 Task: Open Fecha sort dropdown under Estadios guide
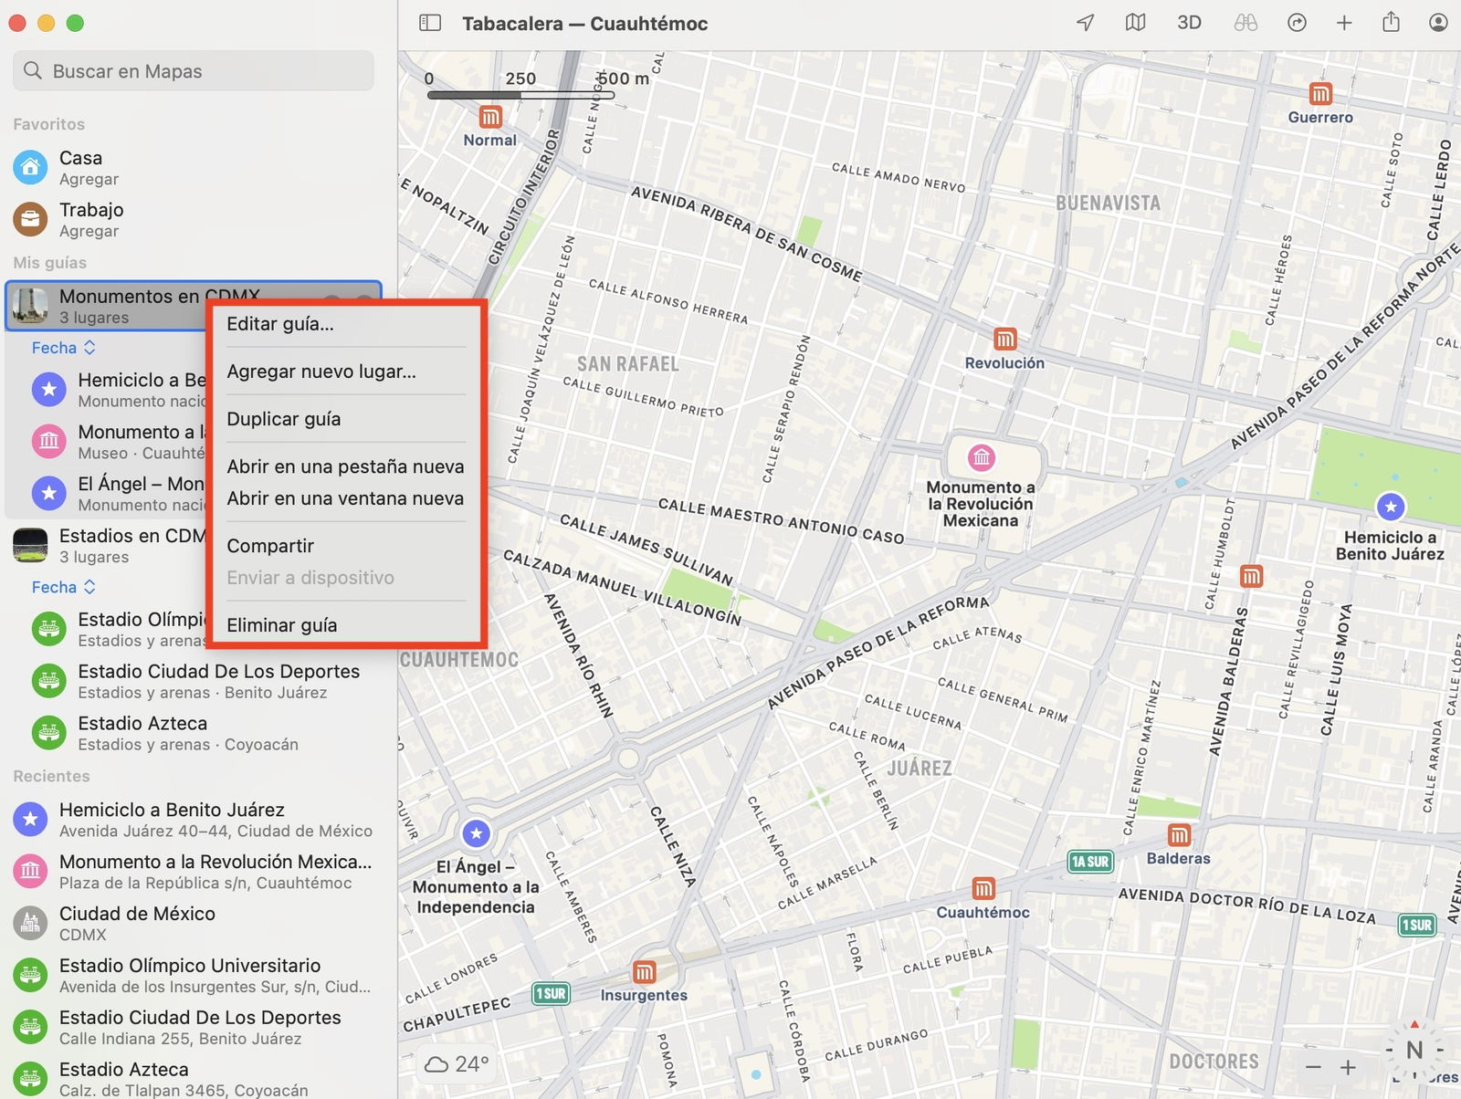[63, 587]
